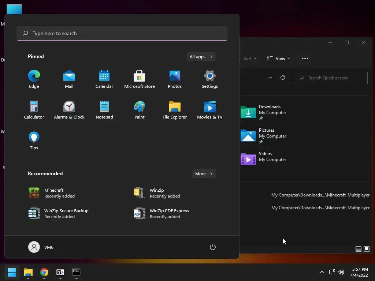The image size is (375, 281).
Task: Open recommended WinZip app
Action: (x=157, y=193)
